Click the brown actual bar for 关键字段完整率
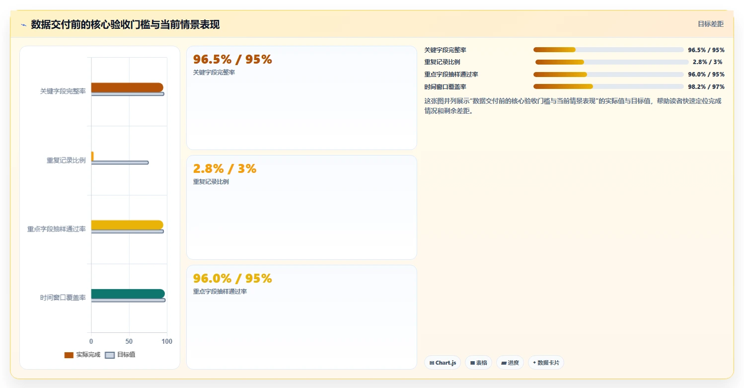744x388 pixels. [127, 87]
